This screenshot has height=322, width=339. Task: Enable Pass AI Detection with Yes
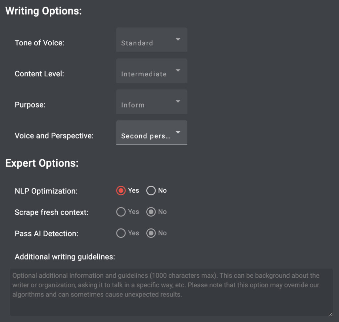tap(121, 233)
